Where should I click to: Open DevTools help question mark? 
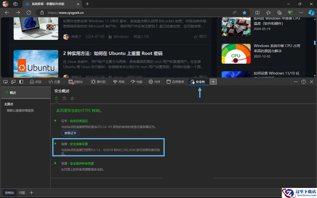click(304, 82)
